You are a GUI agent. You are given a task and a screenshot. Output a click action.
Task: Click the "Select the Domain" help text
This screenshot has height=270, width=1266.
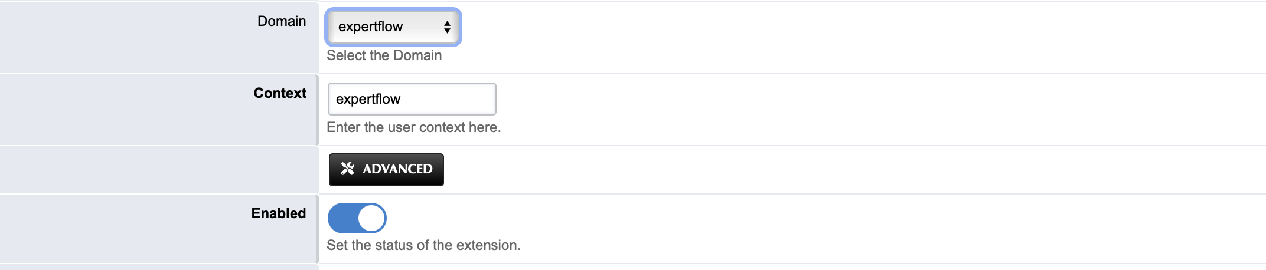pyautogui.click(x=384, y=55)
